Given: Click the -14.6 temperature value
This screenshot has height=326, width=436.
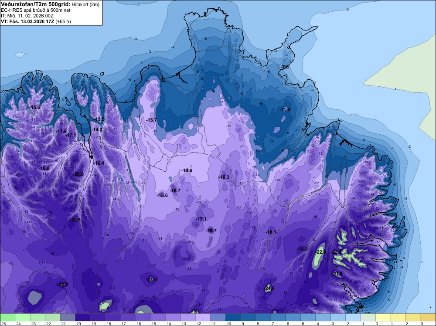Looking at the screenshot, I should click(x=187, y=170).
